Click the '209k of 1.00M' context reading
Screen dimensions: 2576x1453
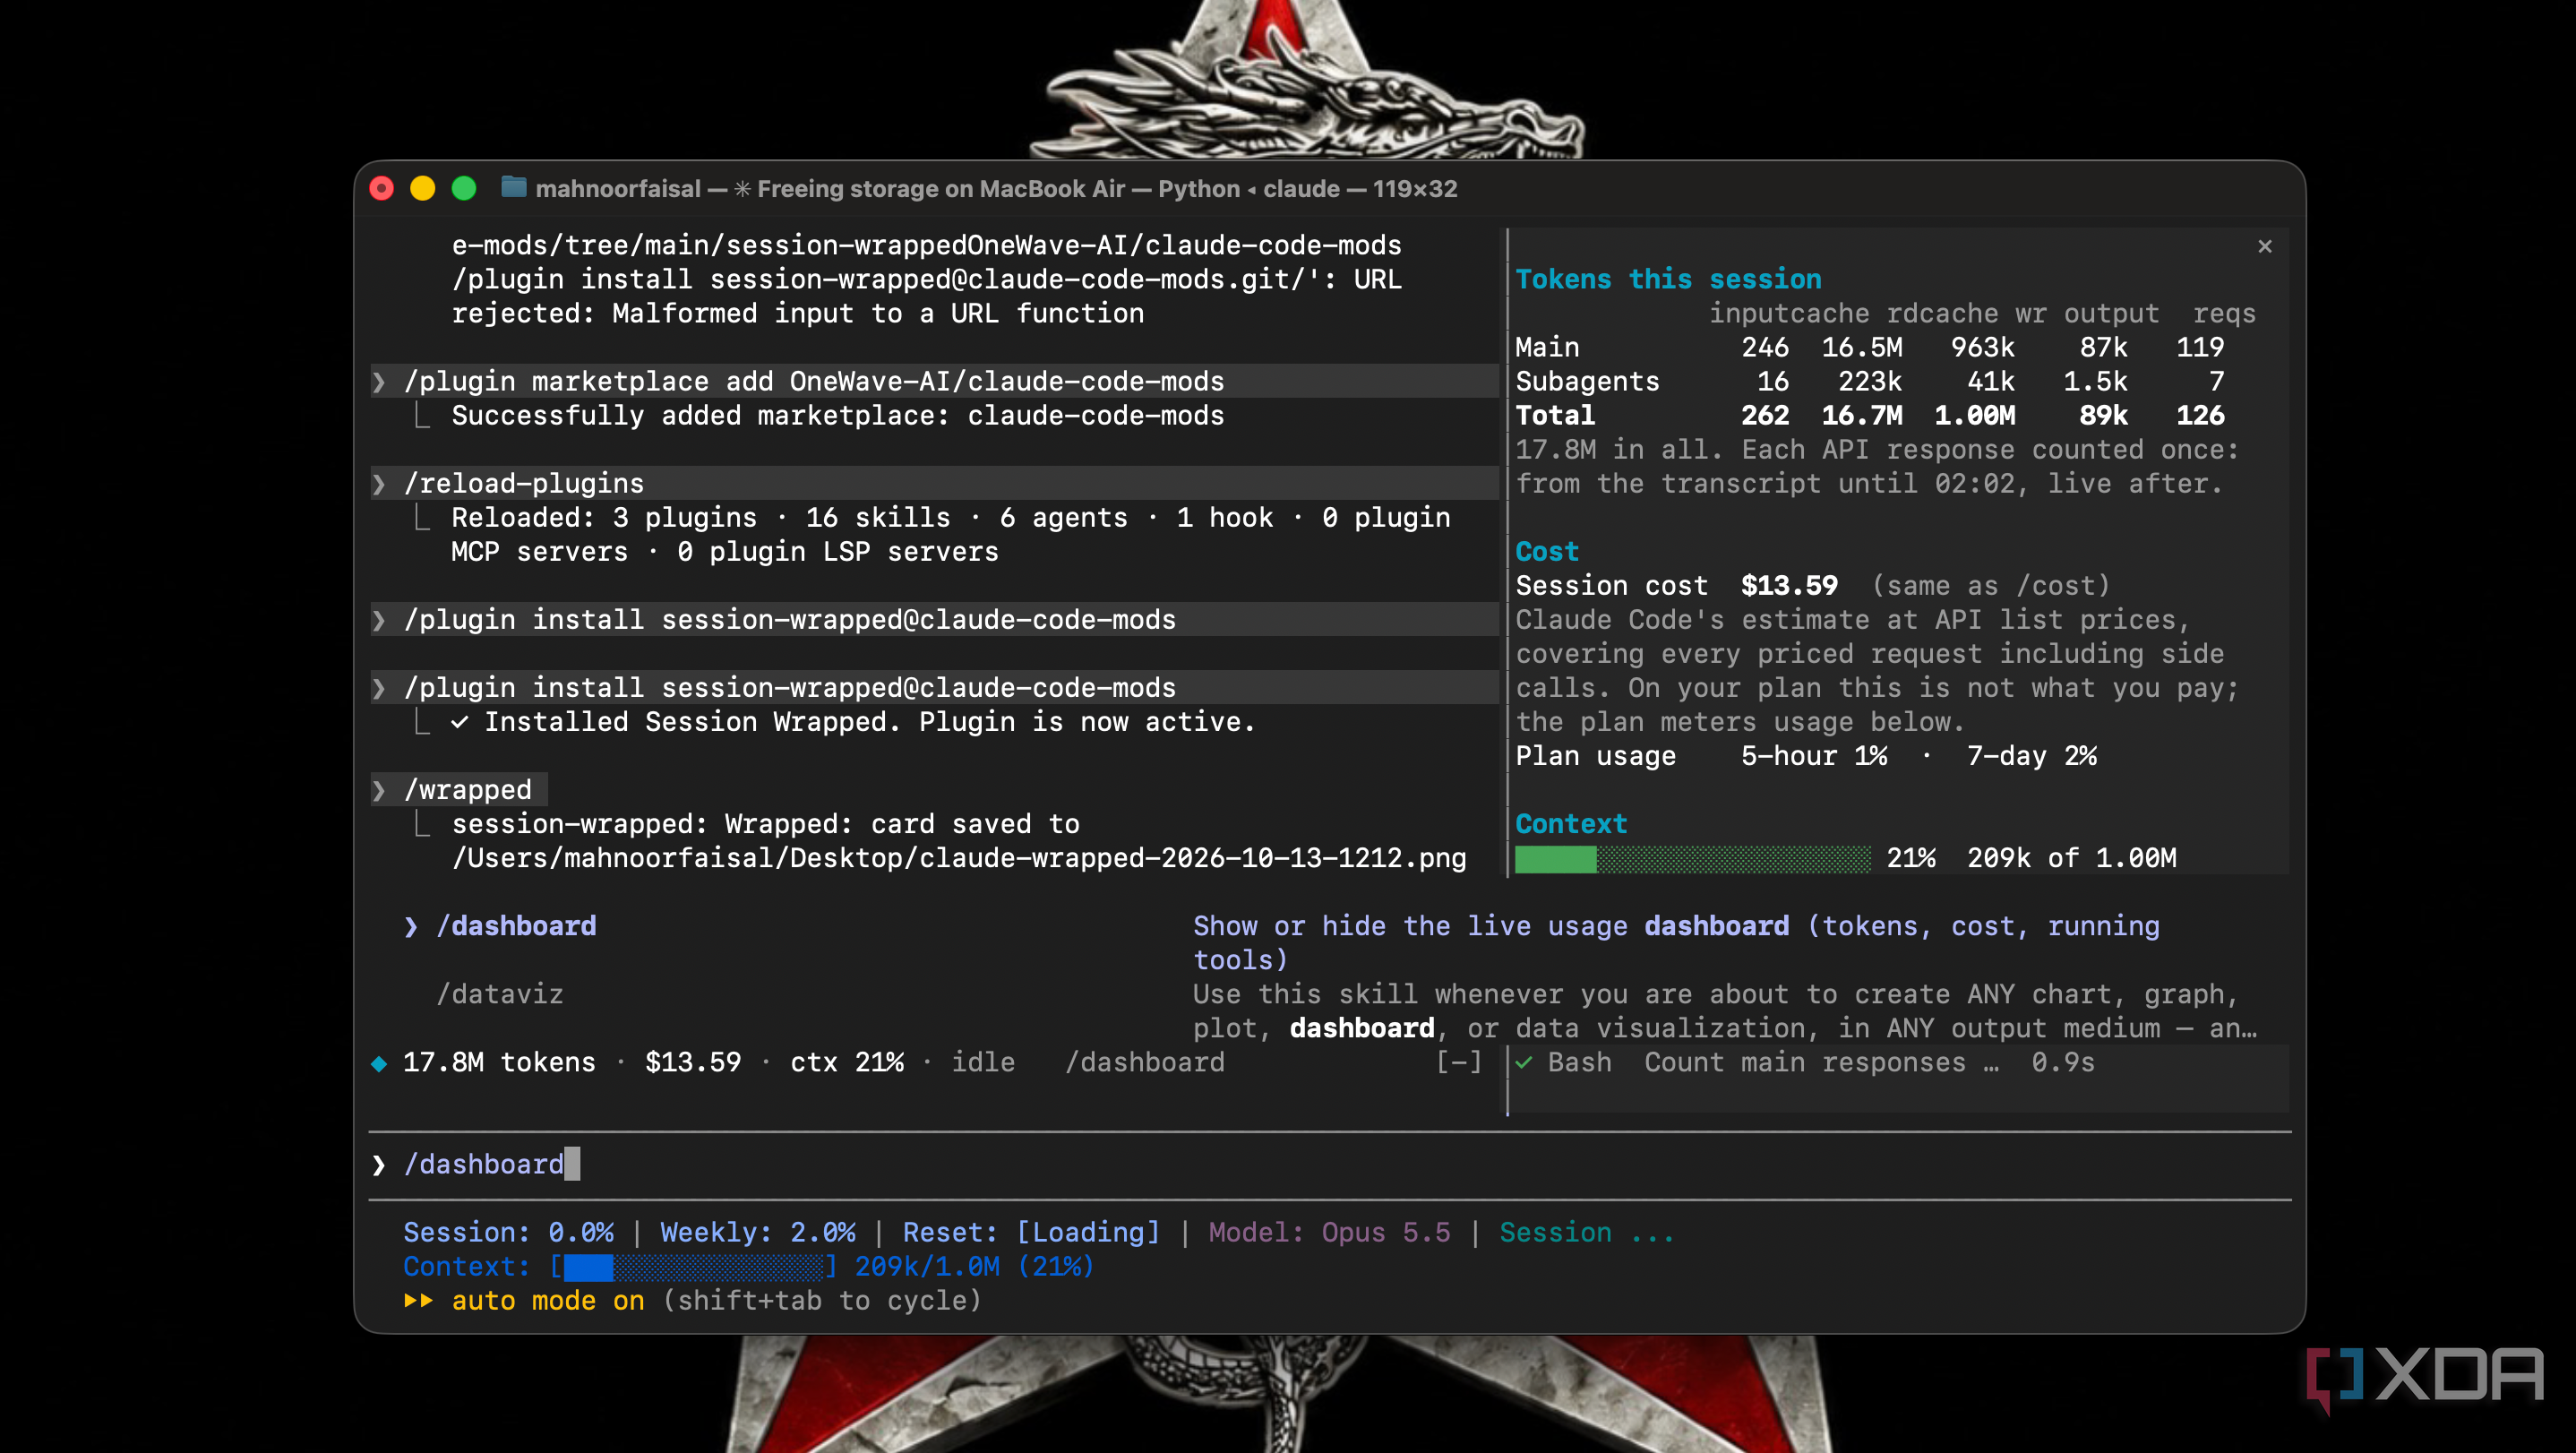[2071, 858]
